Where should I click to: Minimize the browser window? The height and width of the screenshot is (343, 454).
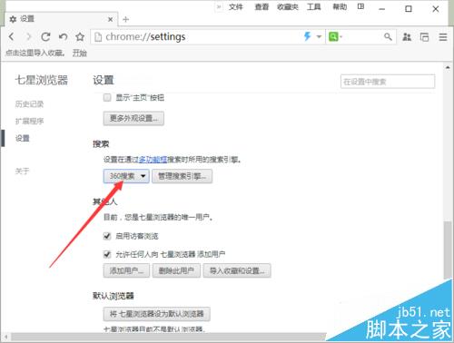click(382, 9)
